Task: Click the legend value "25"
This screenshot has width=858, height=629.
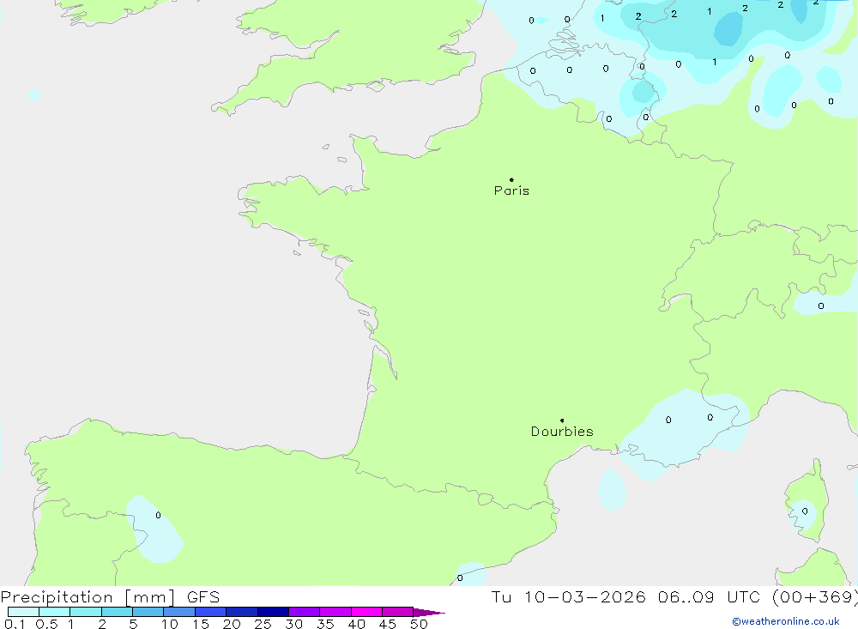Action: click(263, 624)
